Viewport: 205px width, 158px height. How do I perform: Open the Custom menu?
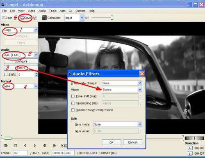(x=80, y=11)
